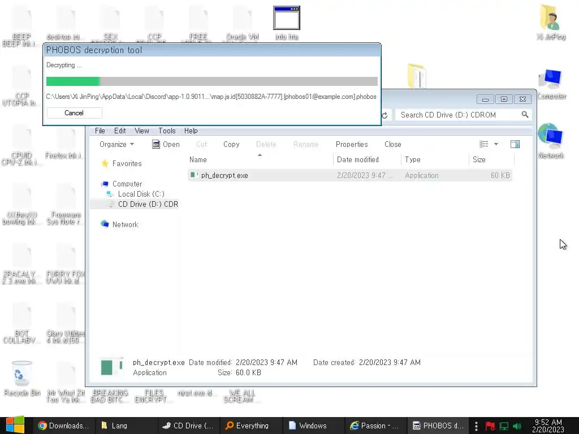Image resolution: width=579 pixels, height=434 pixels.
Task: Expand the view options dropdown arrow
Action: tap(496, 144)
